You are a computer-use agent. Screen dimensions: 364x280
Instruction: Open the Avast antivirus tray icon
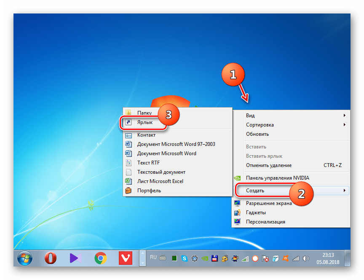coord(285,258)
